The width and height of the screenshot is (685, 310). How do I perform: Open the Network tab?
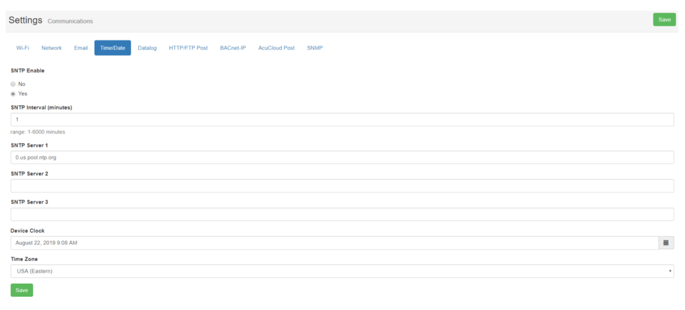tap(52, 48)
